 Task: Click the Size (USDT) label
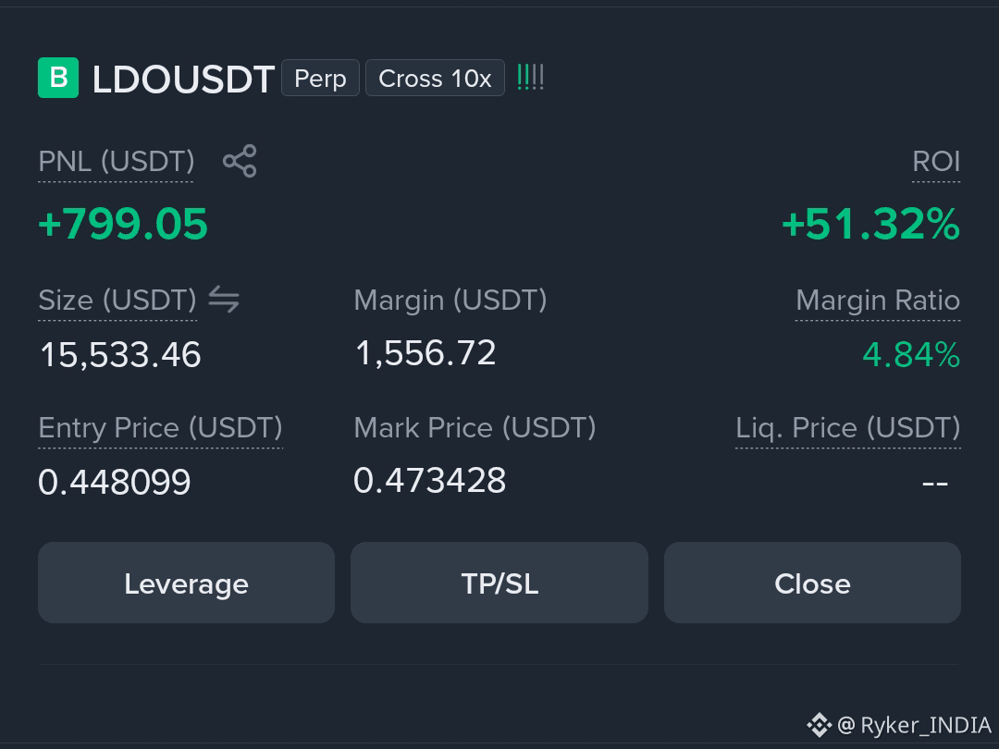tap(117, 301)
